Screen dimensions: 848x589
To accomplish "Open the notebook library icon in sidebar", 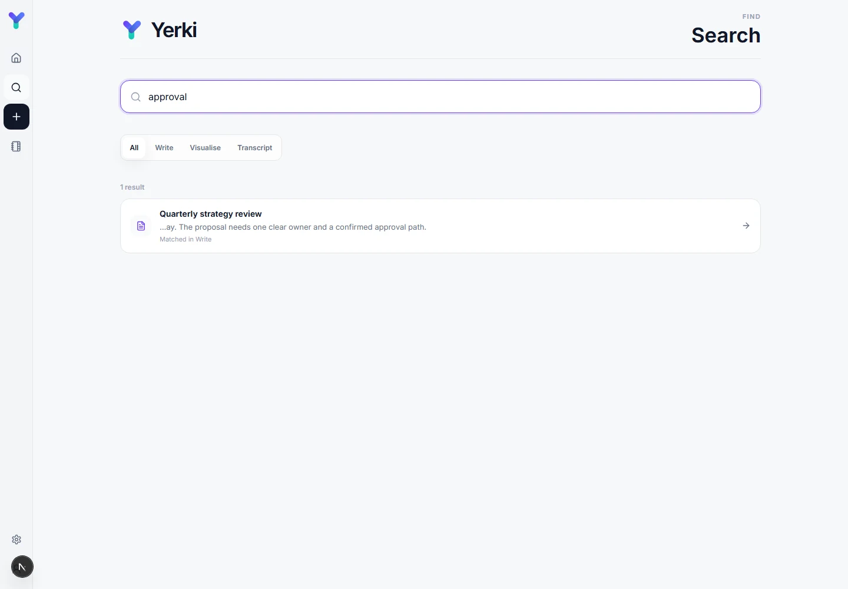I will (16, 146).
